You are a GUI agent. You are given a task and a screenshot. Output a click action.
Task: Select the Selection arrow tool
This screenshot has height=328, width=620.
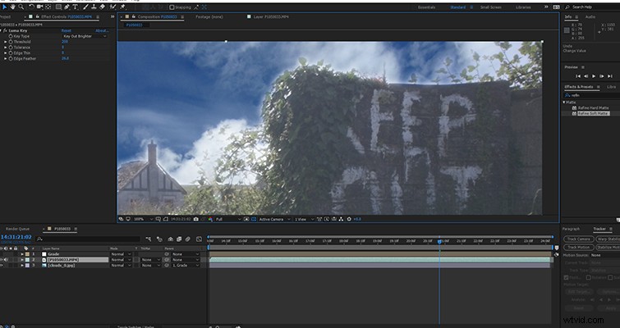pos(5,7)
